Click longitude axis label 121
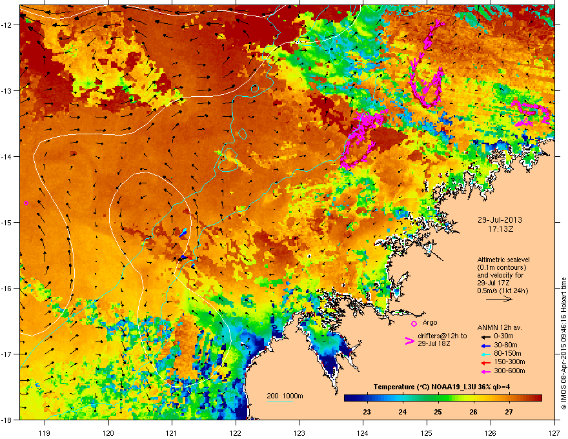This screenshot has width=568, height=439. pos(172,433)
